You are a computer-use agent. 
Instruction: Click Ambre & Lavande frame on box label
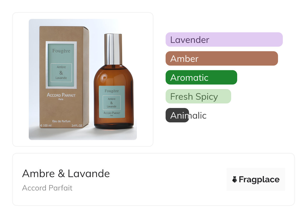click(x=61, y=73)
